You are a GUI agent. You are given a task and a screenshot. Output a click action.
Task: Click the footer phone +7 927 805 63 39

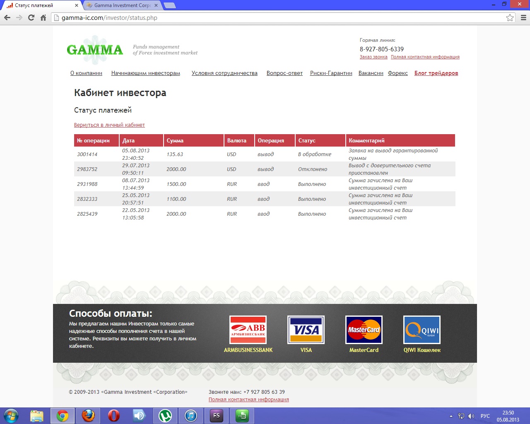pos(264,392)
